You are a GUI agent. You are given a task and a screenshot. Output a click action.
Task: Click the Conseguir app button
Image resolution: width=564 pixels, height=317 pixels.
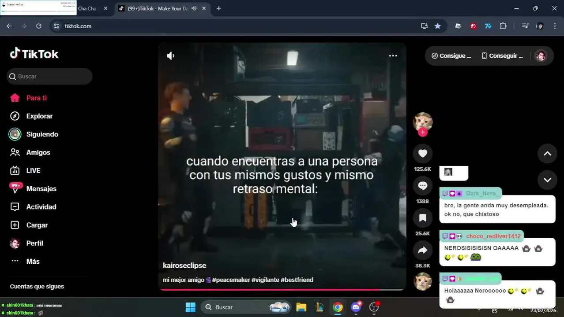point(502,56)
